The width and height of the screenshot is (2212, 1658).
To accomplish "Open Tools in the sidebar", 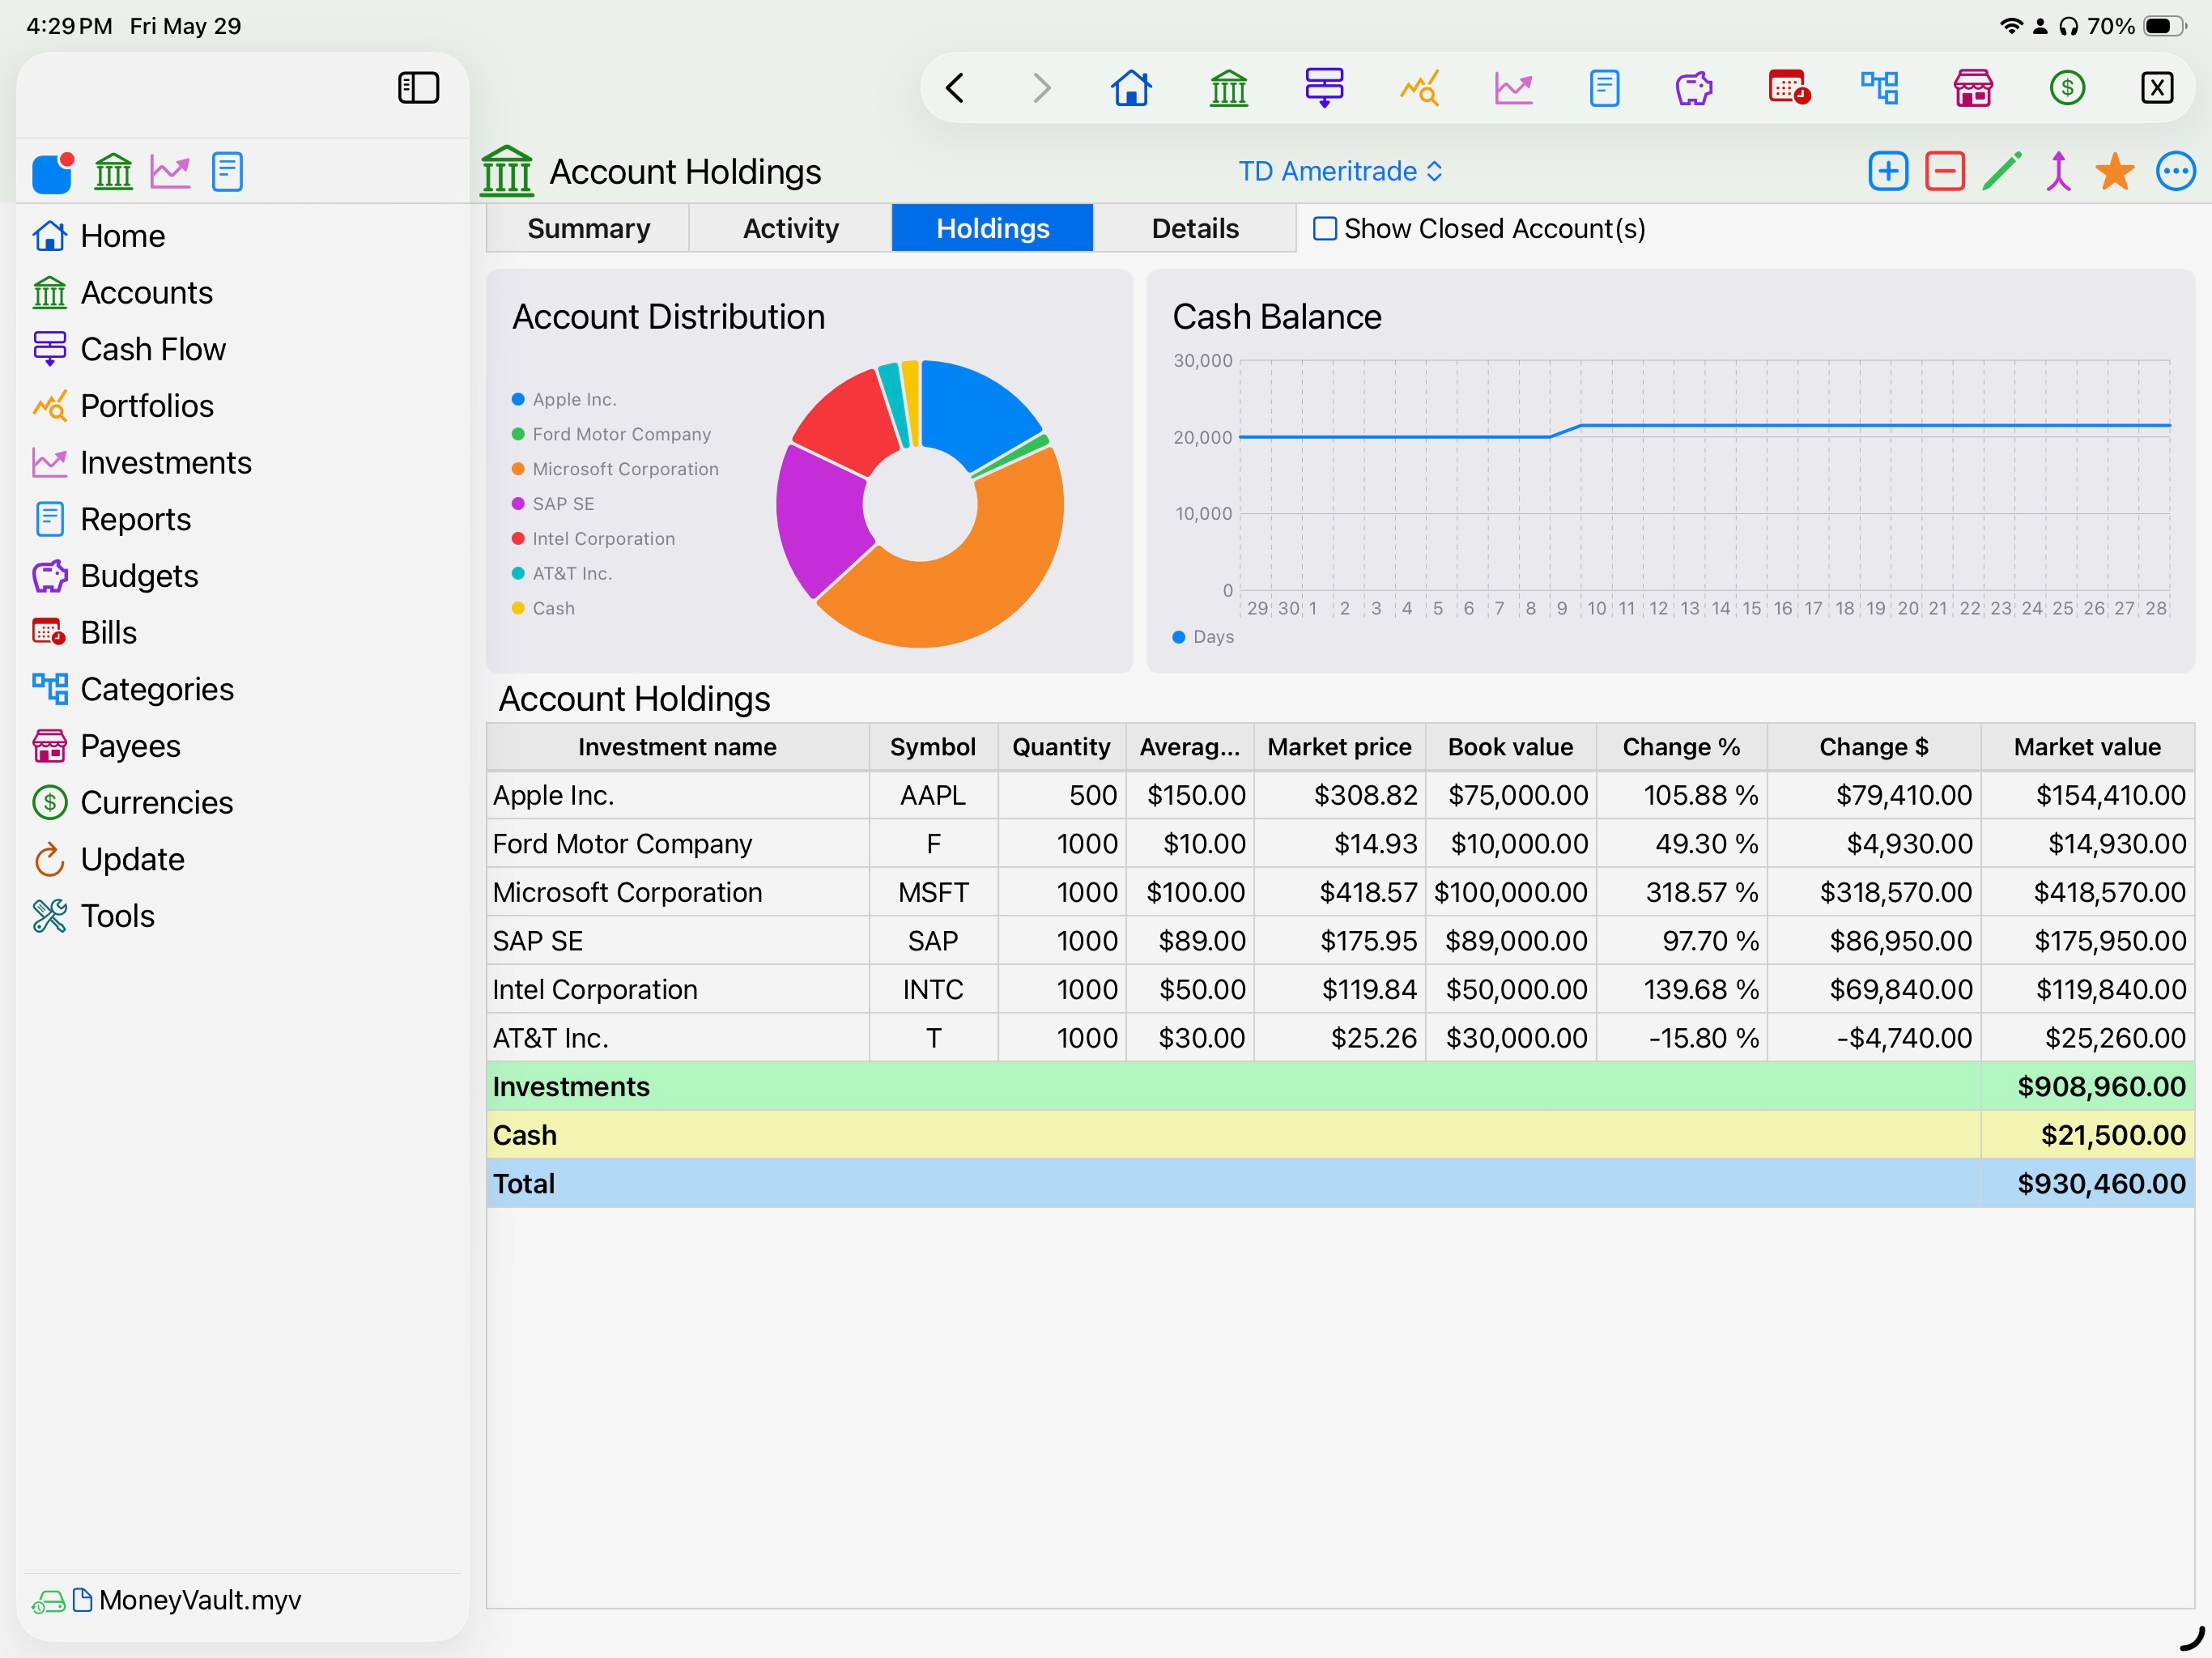I will pos(93,916).
